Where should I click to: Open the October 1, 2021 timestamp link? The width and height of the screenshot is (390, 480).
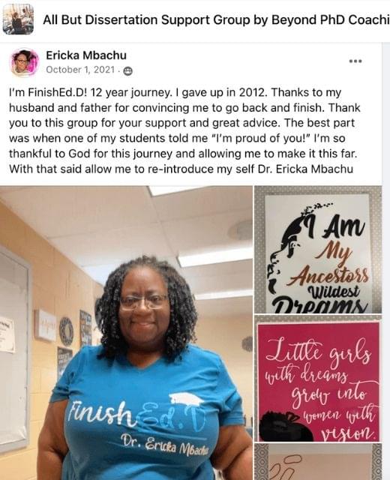click(80, 70)
